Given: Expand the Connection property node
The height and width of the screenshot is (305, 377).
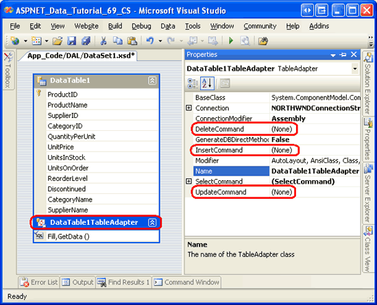Looking at the screenshot, I should coord(189,108).
